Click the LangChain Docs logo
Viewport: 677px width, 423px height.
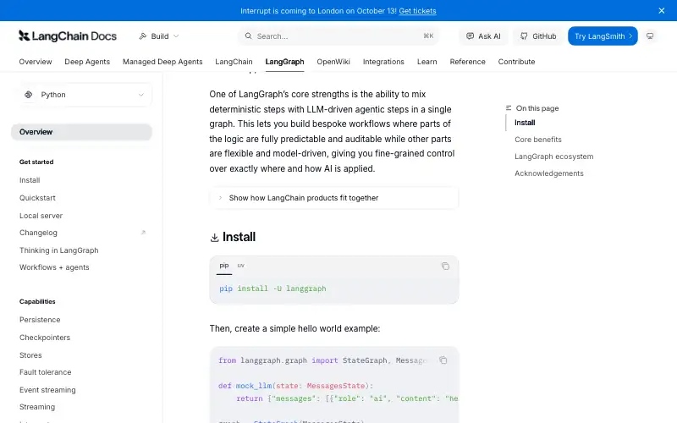[68, 36]
